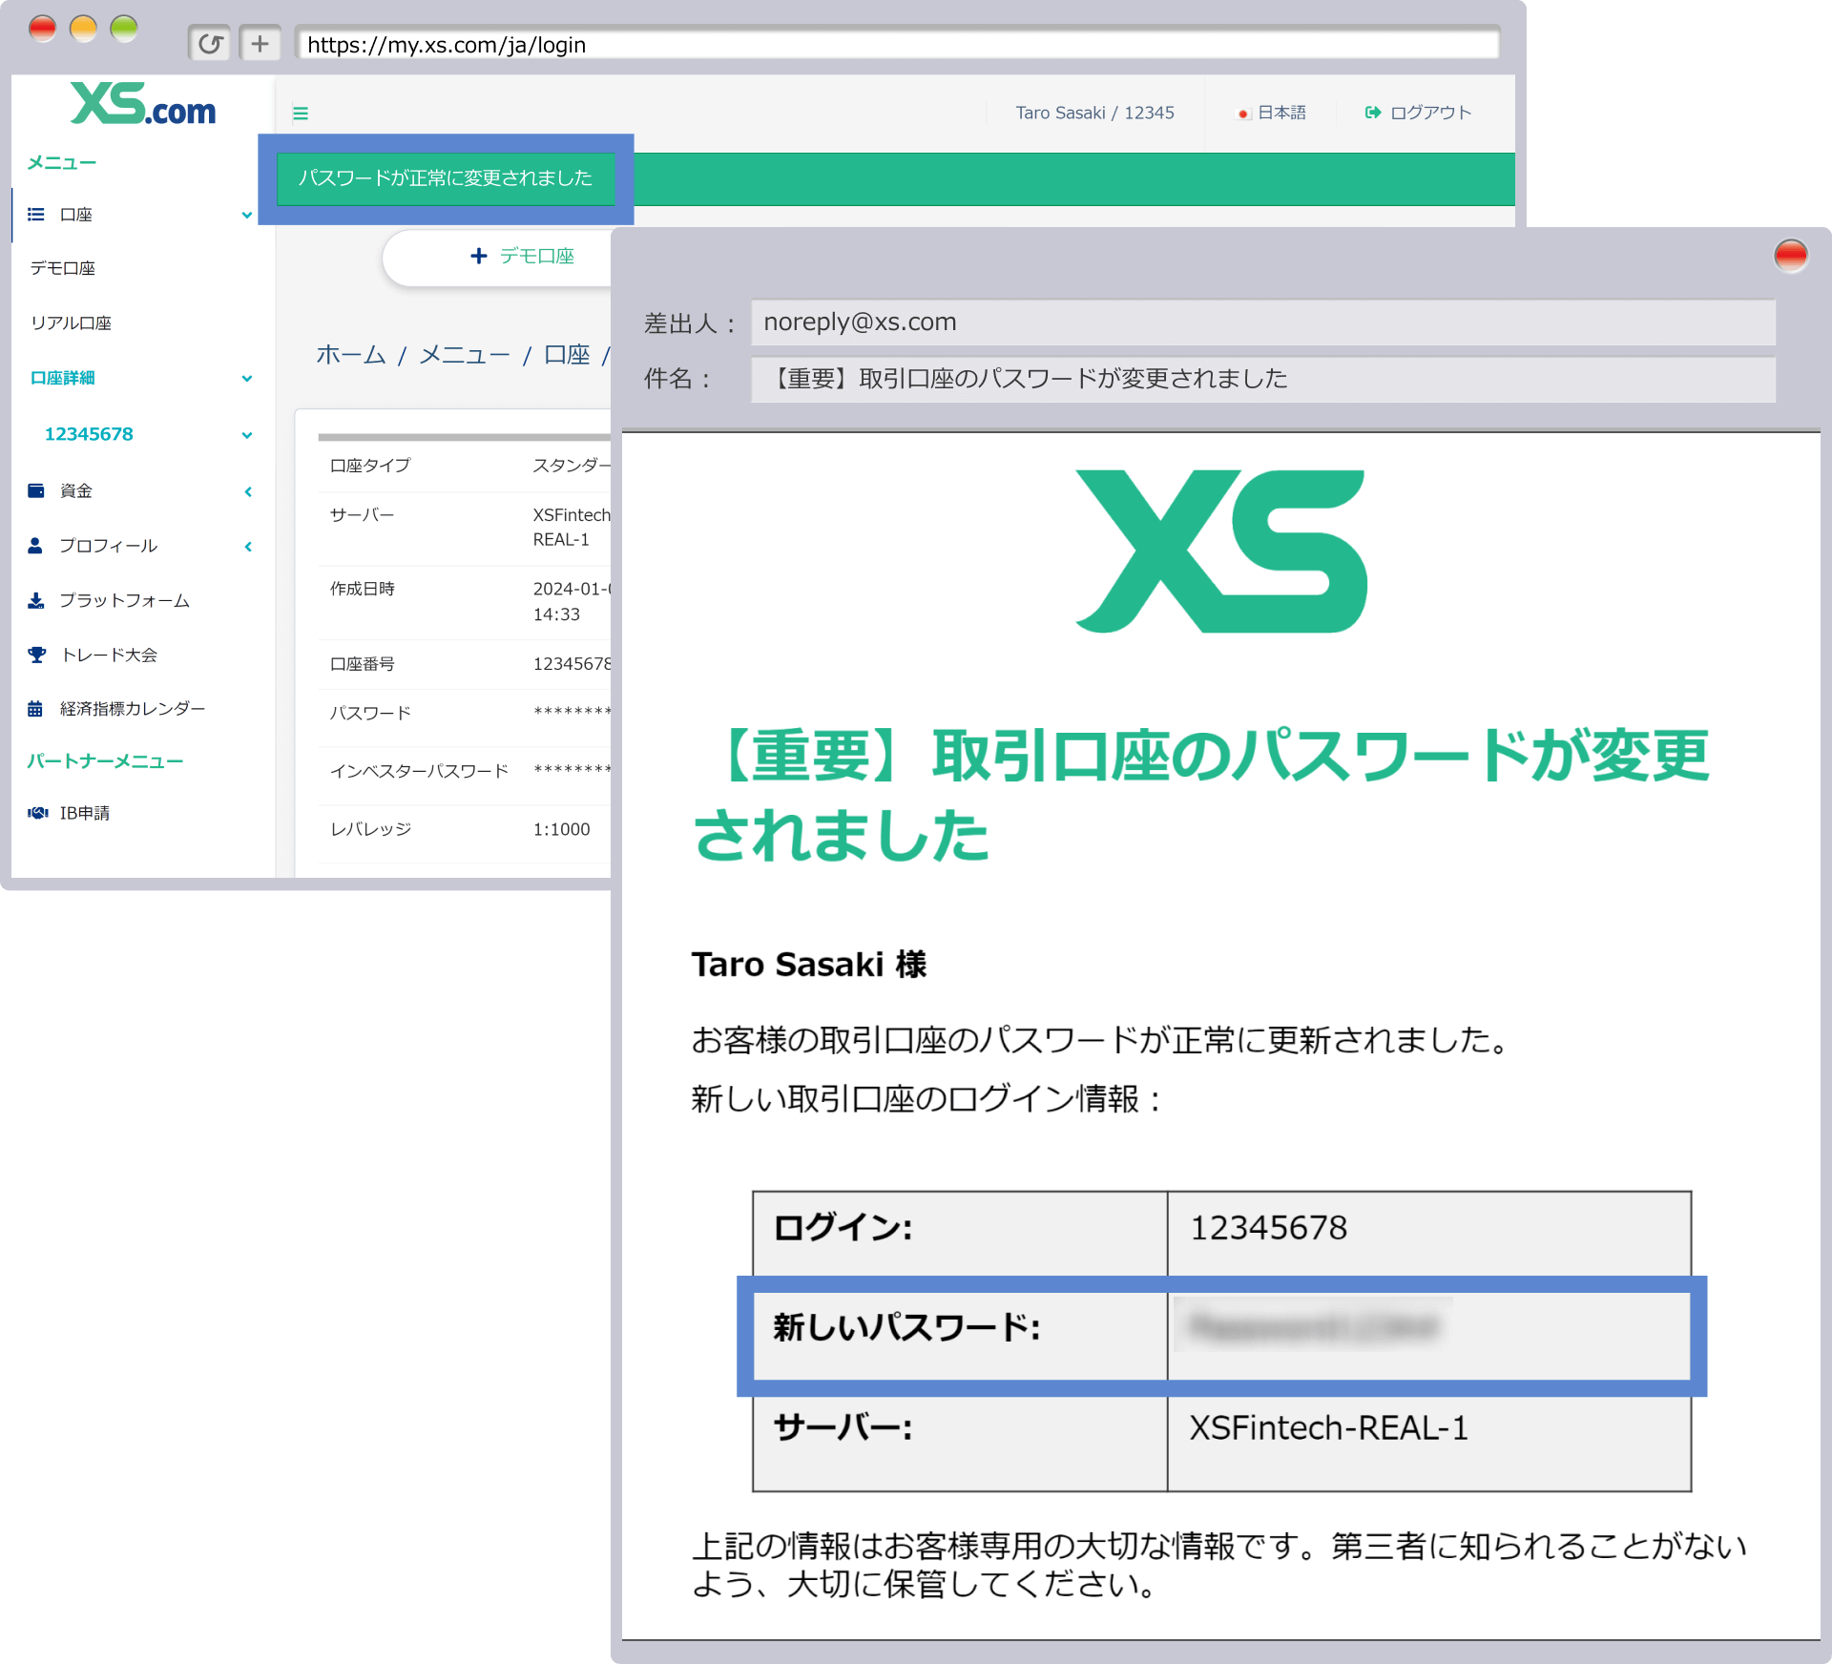Click the レバレッジ value 1:1000
The height and width of the screenshot is (1664, 1832).
tap(561, 829)
